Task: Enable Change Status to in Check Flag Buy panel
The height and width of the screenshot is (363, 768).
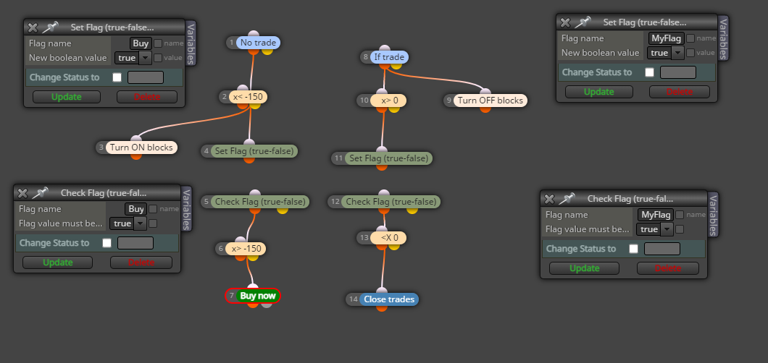Action: pos(107,243)
